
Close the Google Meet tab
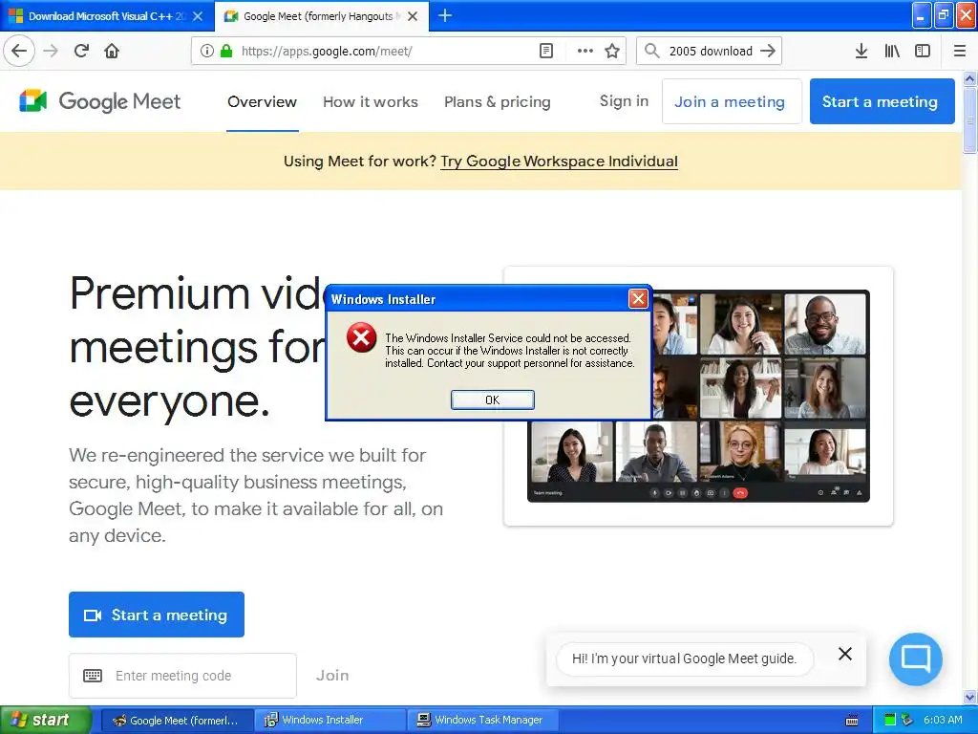413,16
